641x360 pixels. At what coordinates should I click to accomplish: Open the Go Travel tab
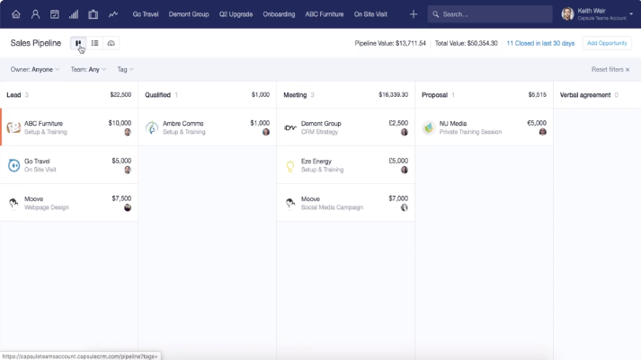(145, 14)
